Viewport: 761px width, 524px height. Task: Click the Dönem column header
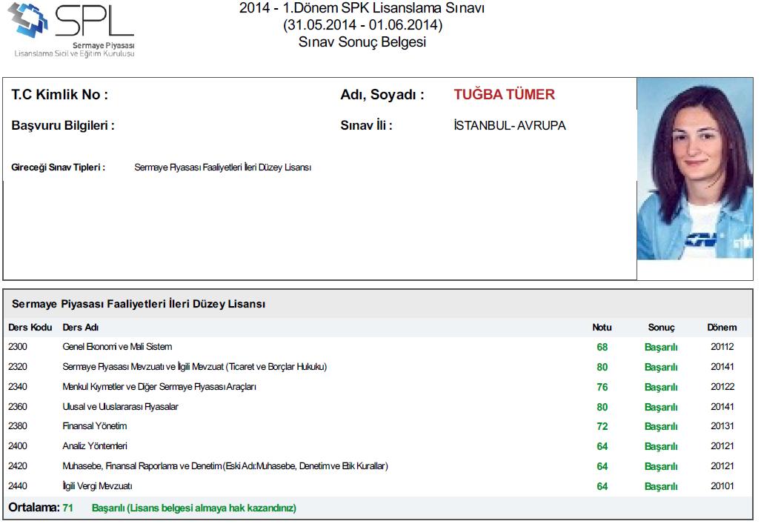[x=722, y=328]
